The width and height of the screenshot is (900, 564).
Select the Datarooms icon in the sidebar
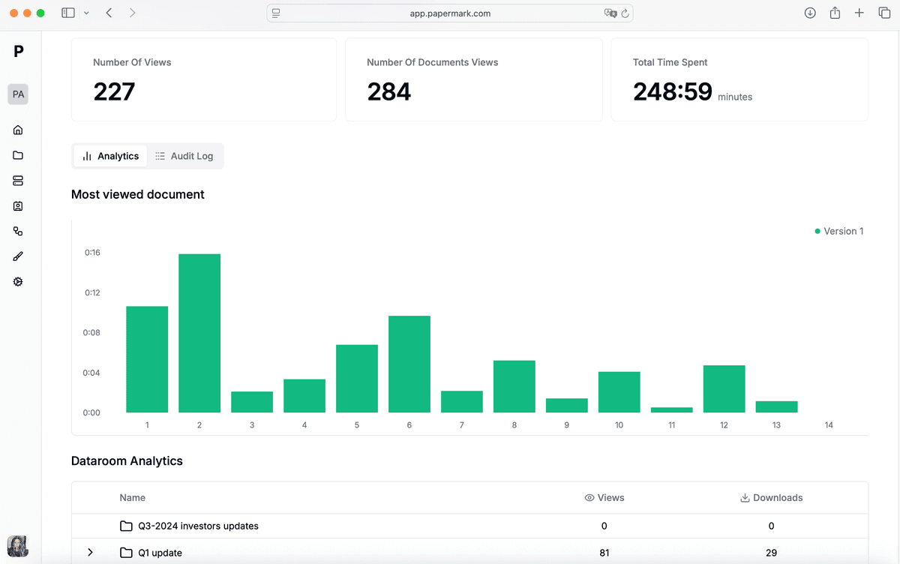[18, 181]
